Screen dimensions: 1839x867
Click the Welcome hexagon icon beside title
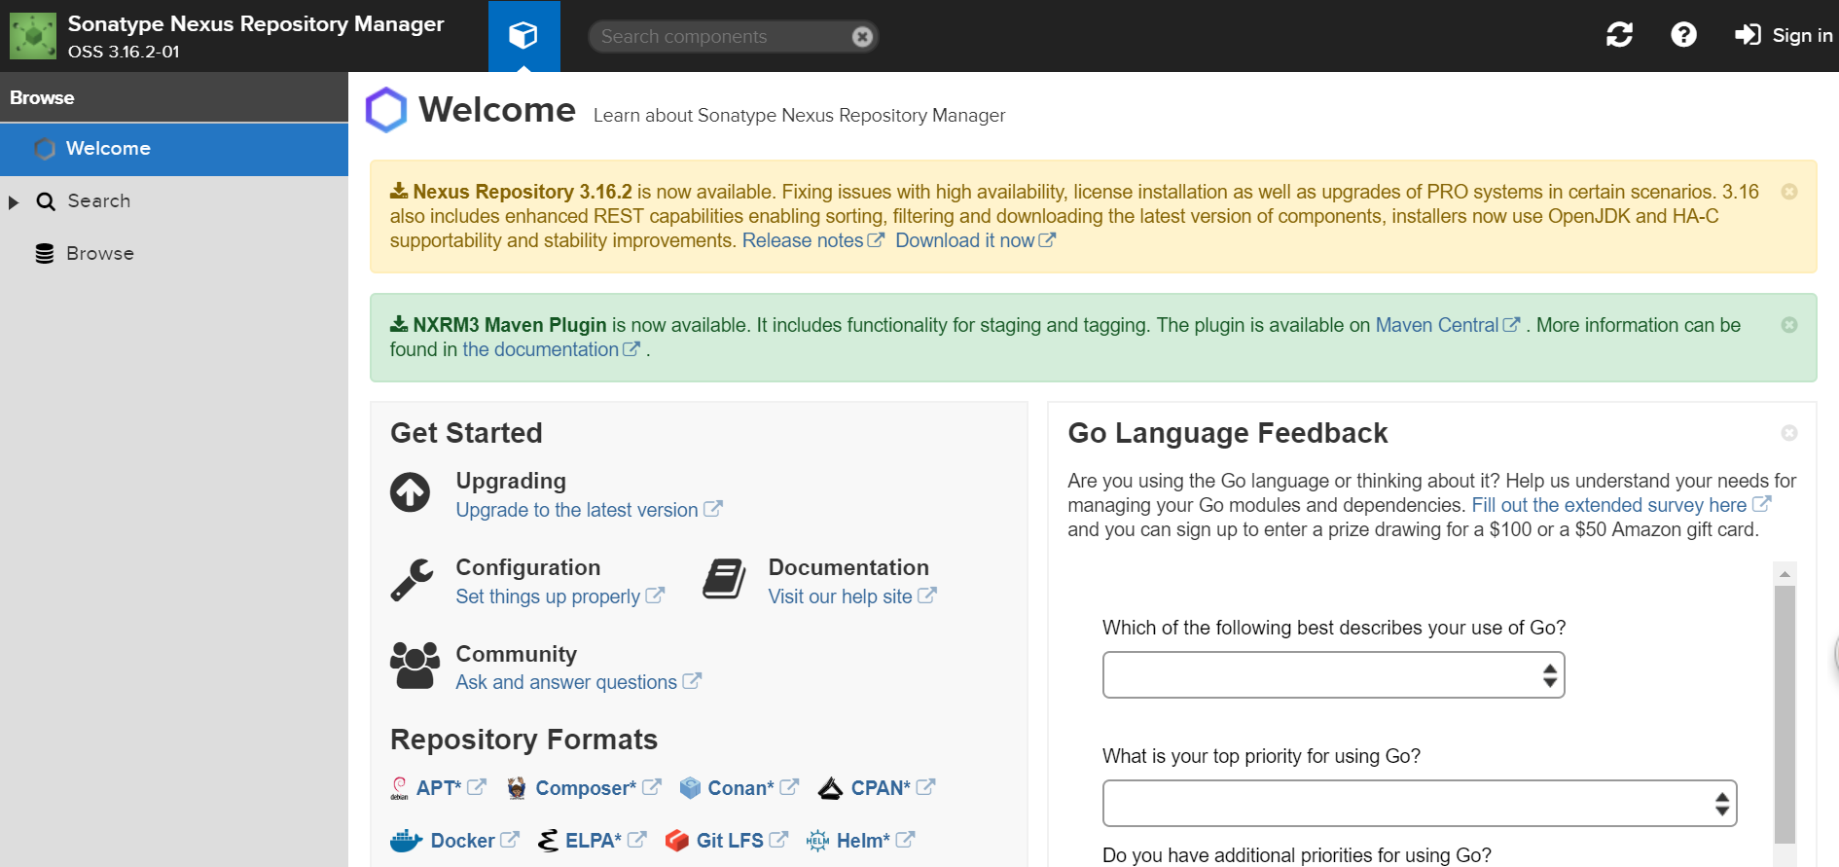coord(386,110)
